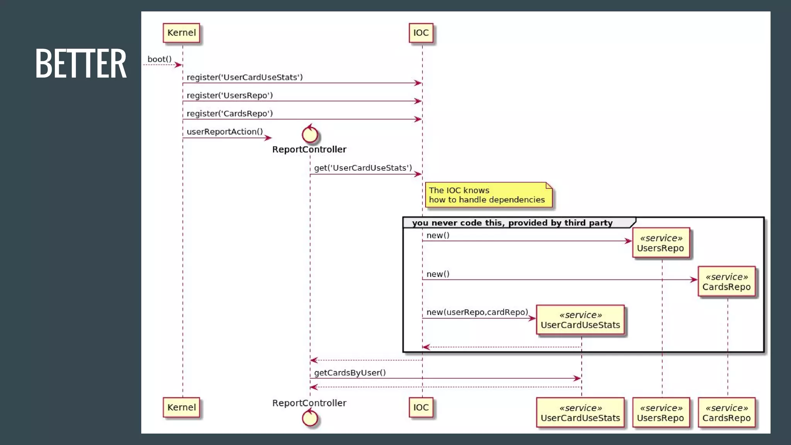Viewport: 791px width, 445px height.
Task: Click bottom UsersRepo service box
Action: (x=660, y=413)
